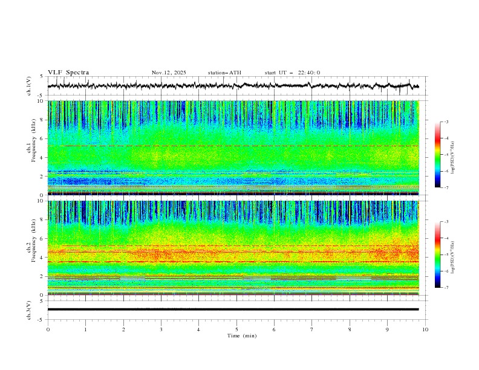Image resolution: width=479 pixels, height=370 pixels.
Task: Click the time axis tick label '3'
Action: 161,329
